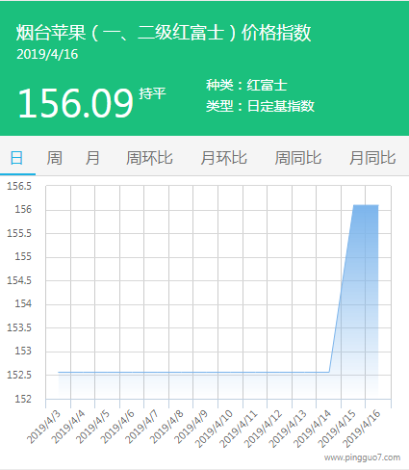Click the y-axis label 154.5
The width and height of the screenshot is (409, 470).
point(19,280)
